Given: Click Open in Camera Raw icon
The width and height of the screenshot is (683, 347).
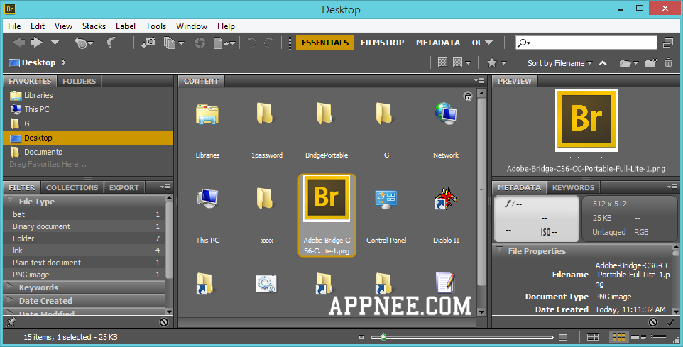Looking at the screenshot, I should [x=200, y=43].
